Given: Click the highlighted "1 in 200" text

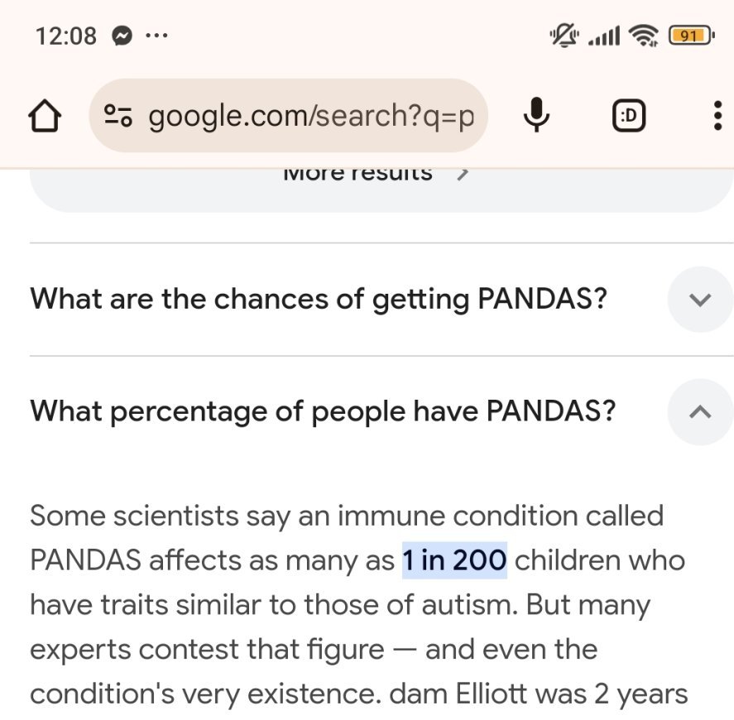Looking at the screenshot, I should tap(454, 560).
